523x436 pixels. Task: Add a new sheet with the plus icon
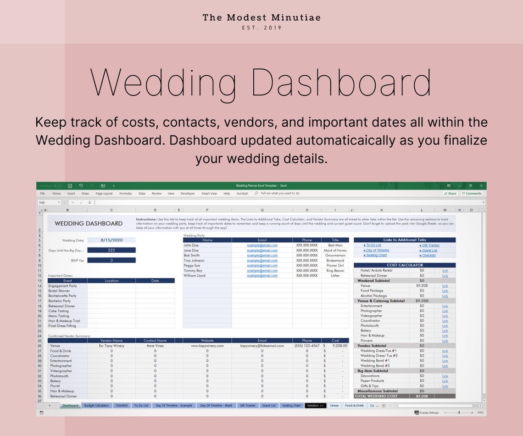[384, 406]
